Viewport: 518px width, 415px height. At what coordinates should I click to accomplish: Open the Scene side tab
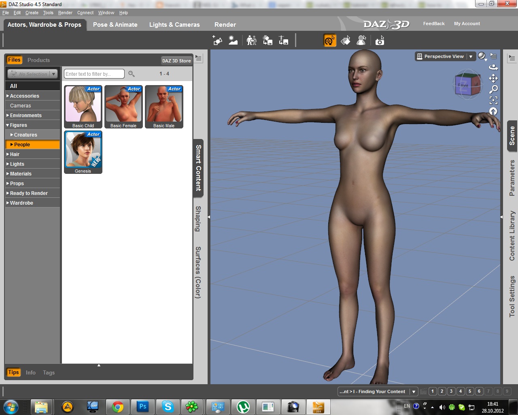click(x=512, y=136)
